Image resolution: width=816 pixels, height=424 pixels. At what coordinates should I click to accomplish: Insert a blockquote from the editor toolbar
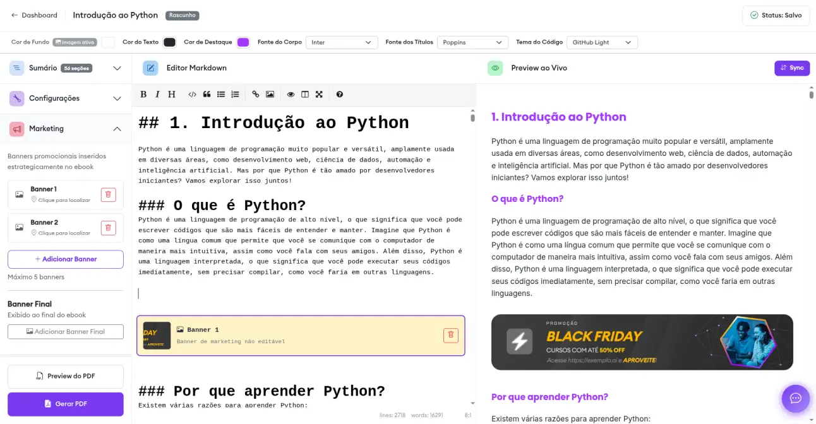(x=207, y=94)
